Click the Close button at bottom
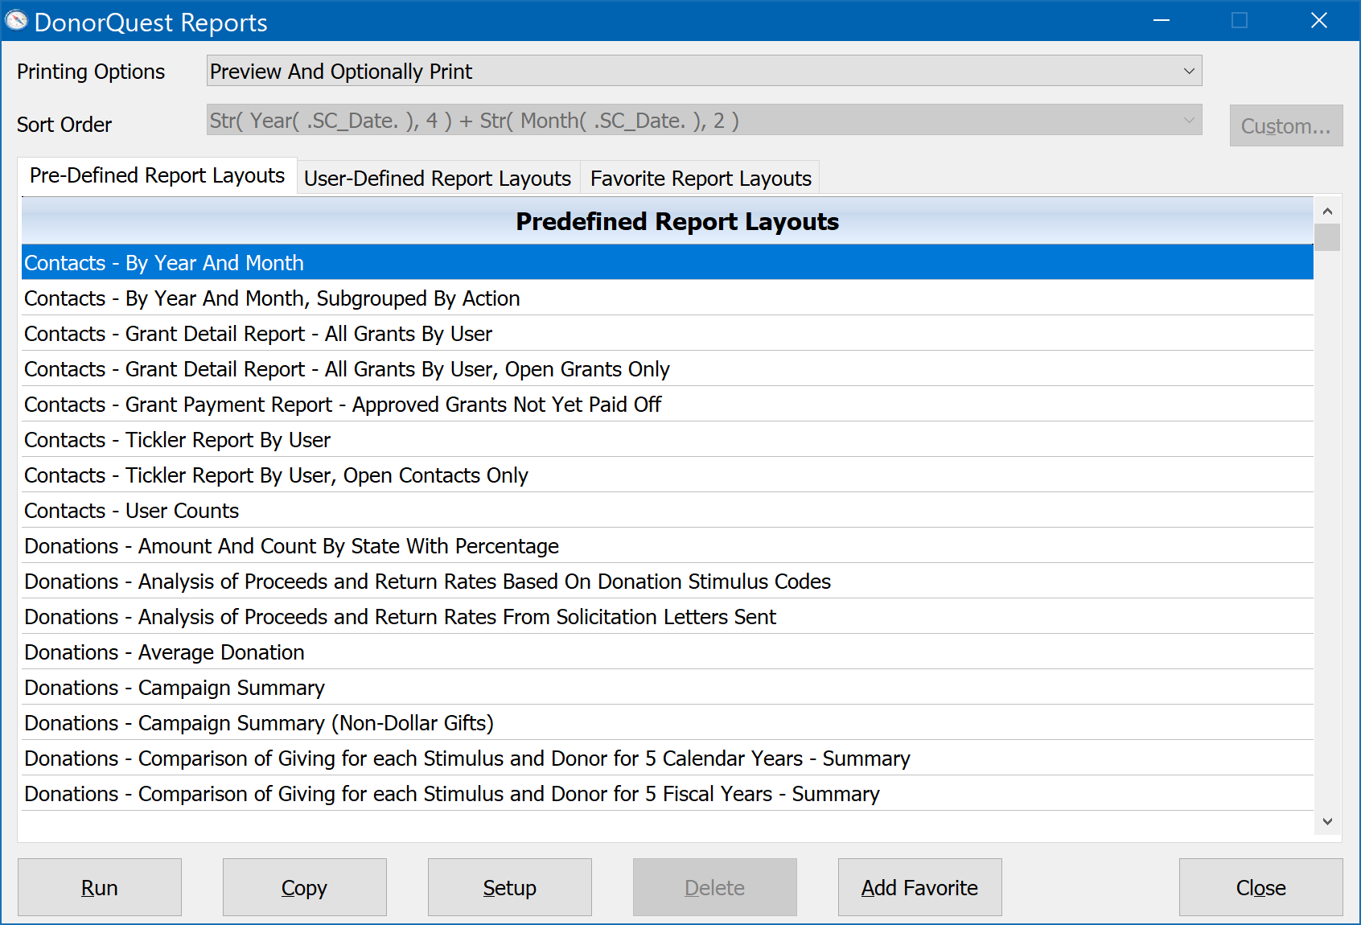 tap(1261, 887)
